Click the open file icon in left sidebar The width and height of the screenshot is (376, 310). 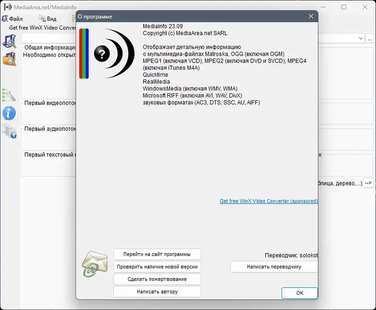[x=9, y=41]
